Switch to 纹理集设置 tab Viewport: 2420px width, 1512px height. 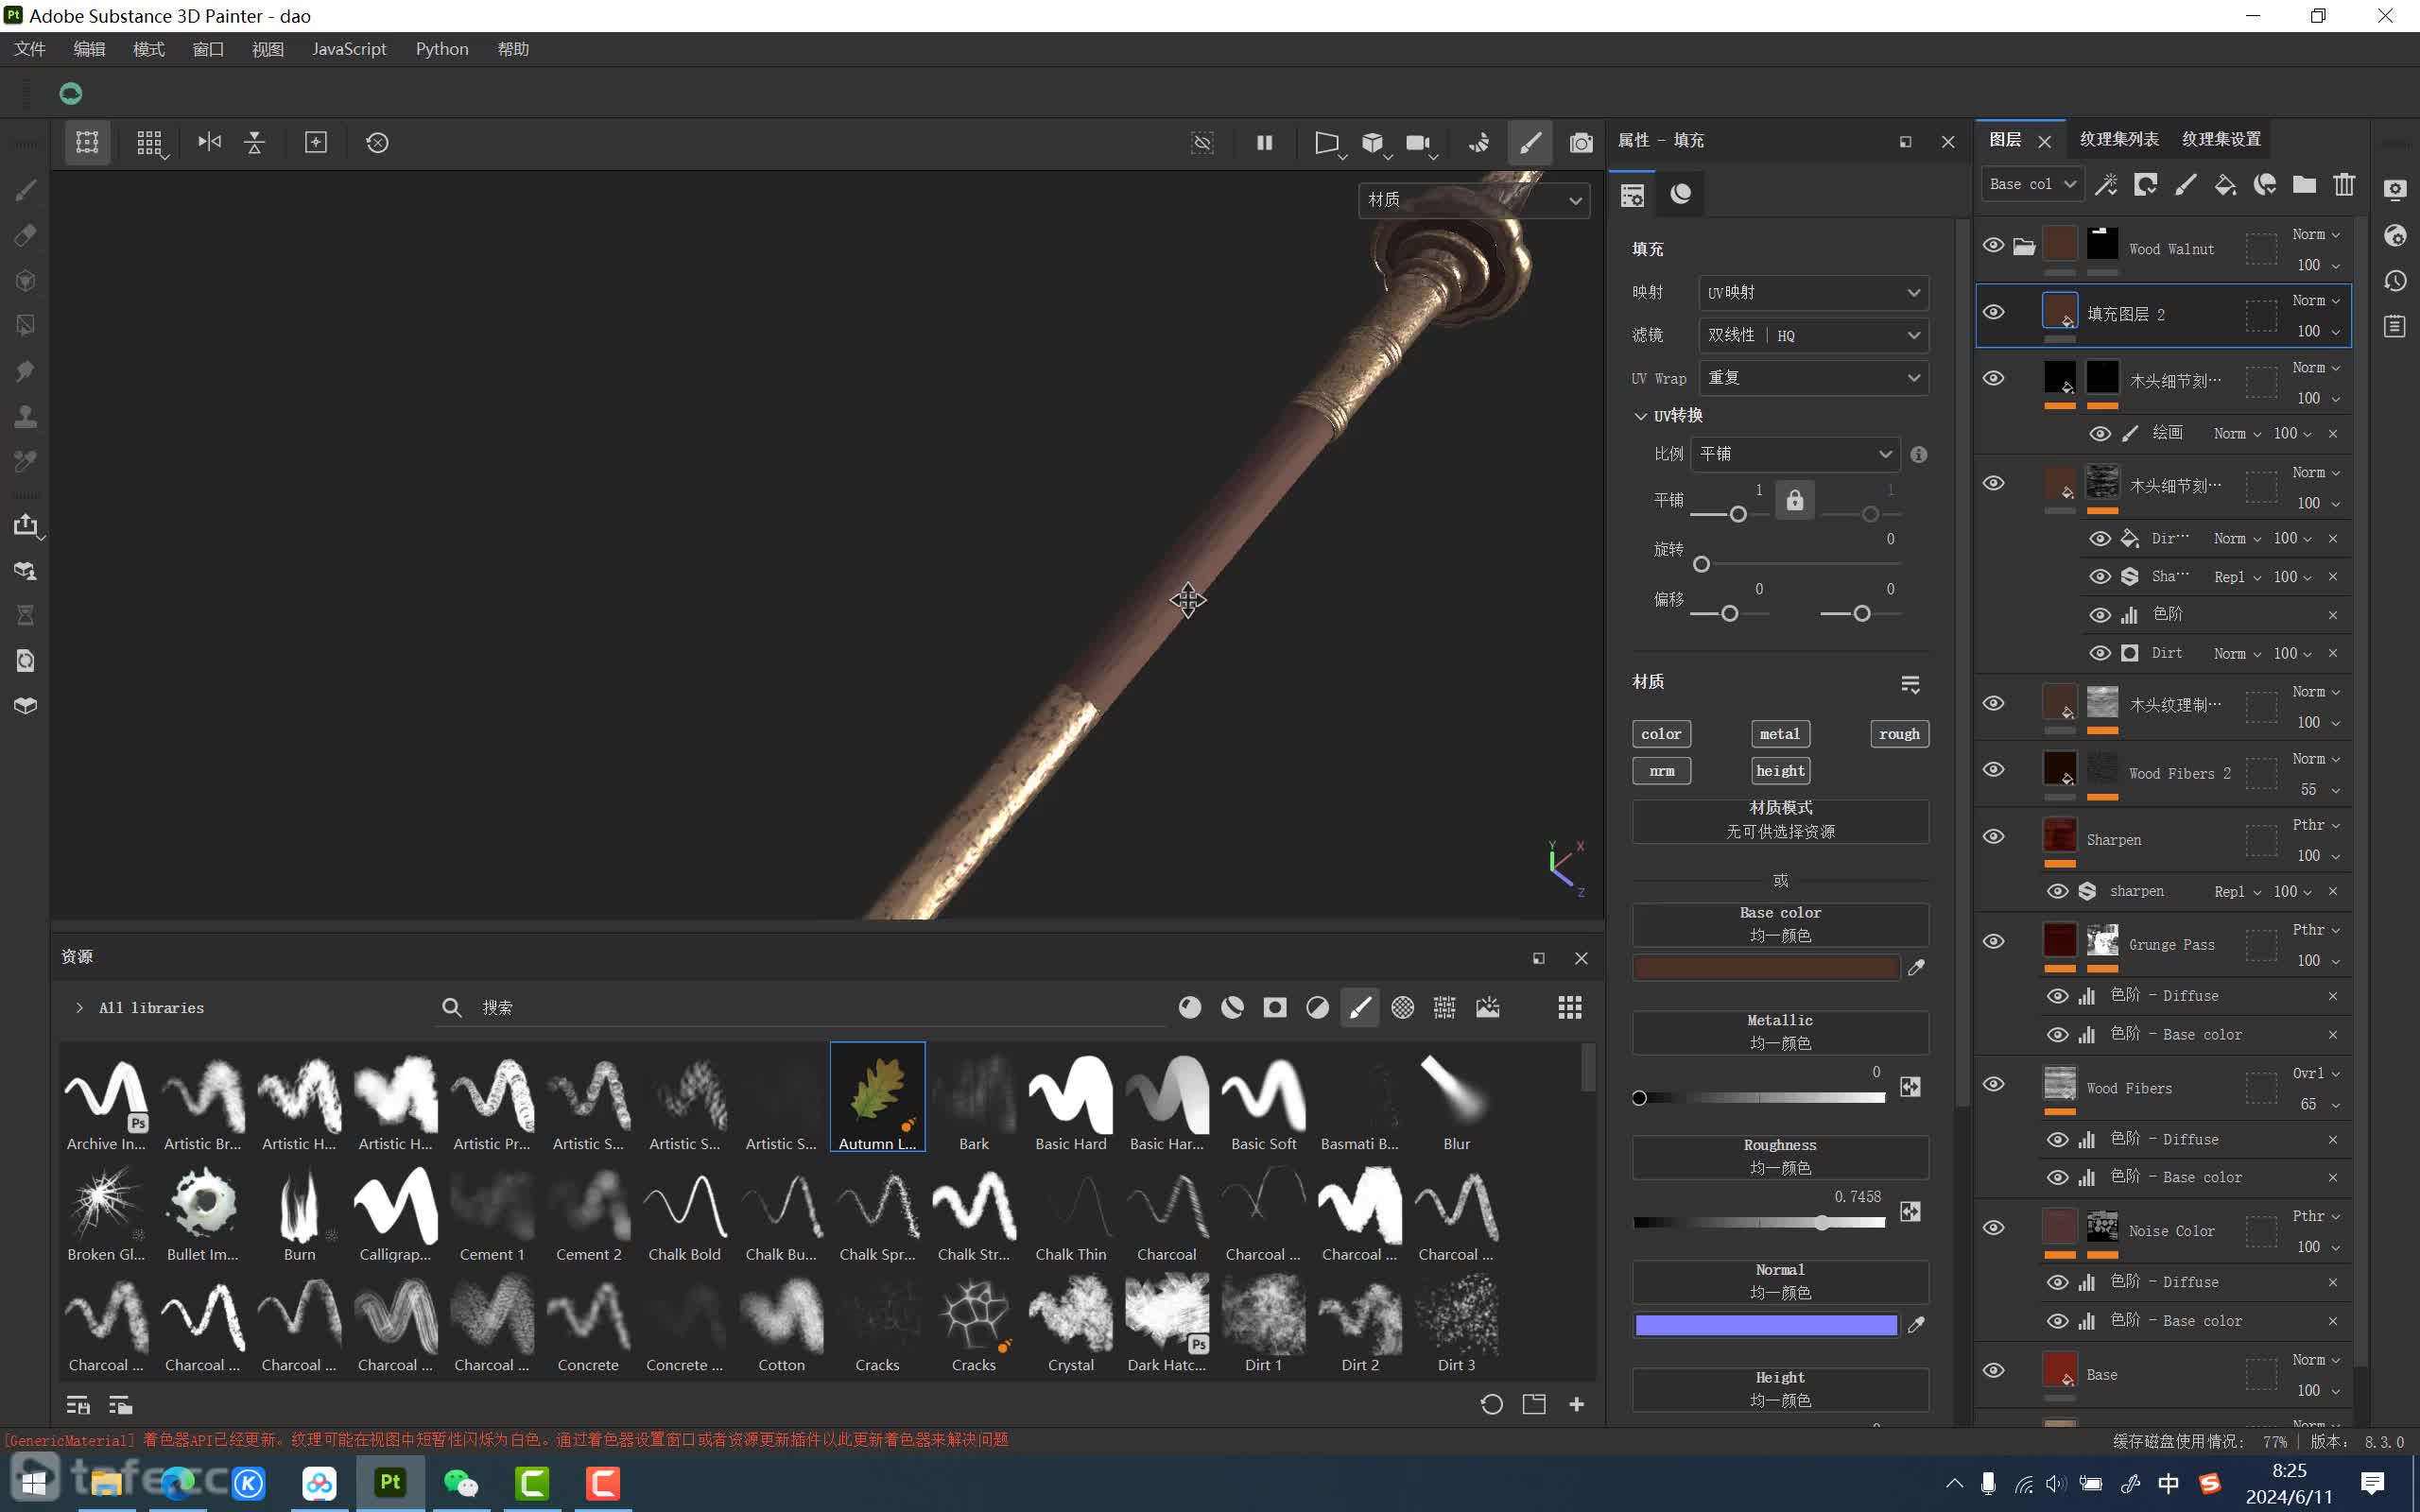tap(2221, 139)
